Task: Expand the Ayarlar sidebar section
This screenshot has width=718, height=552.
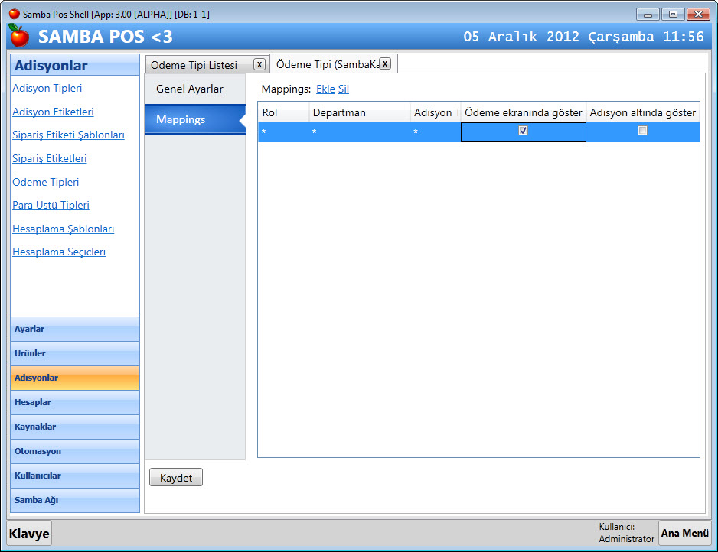Action: 75,329
